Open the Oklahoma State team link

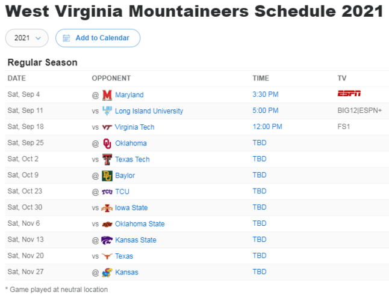coord(140,224)
